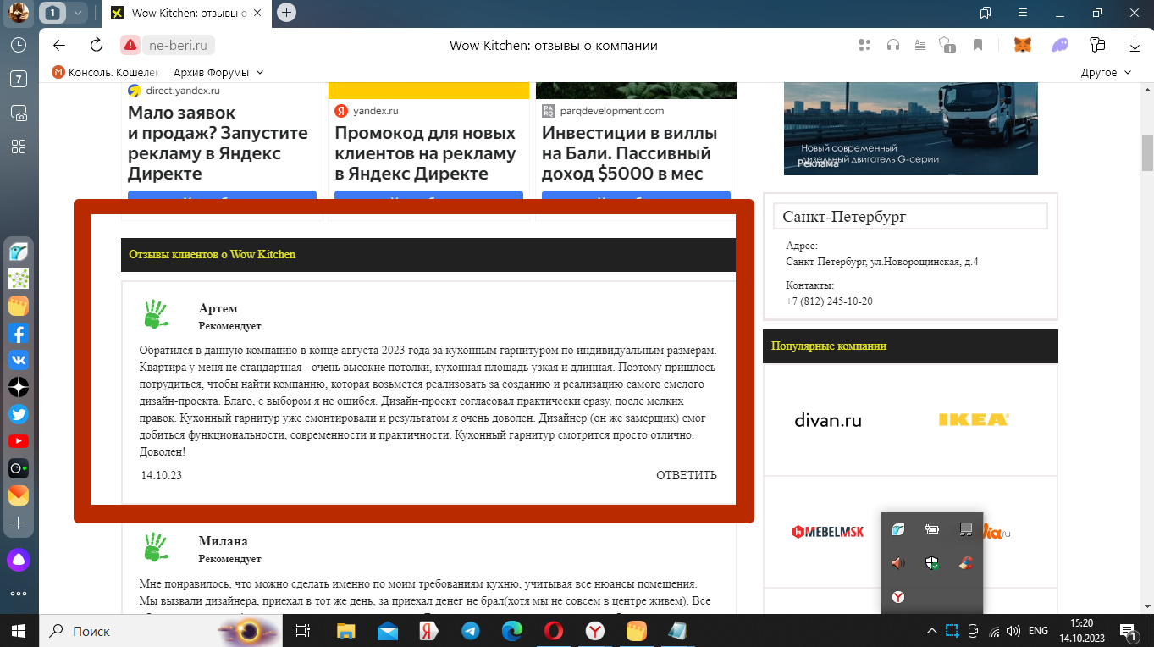Open the Alice assistant purple icon
This screenshot has width=1154, height=647.
[19, 559]
